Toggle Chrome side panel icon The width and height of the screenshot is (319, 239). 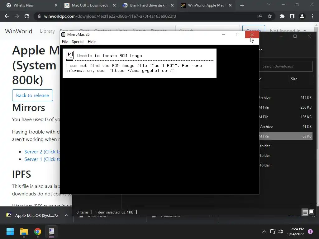tap(292, 16)
